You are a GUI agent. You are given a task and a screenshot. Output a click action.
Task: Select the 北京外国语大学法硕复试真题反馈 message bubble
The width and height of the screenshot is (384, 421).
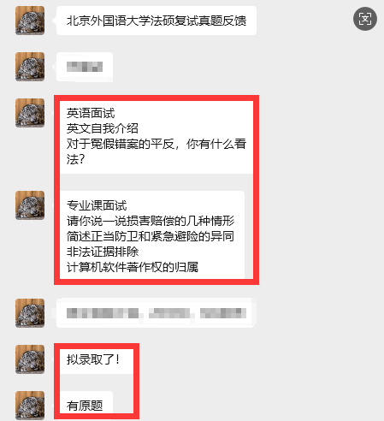(157, 21)
